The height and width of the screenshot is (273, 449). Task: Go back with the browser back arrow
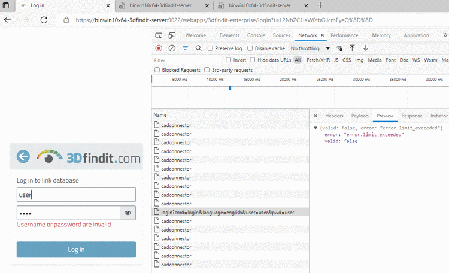click(x=8, y=20)
